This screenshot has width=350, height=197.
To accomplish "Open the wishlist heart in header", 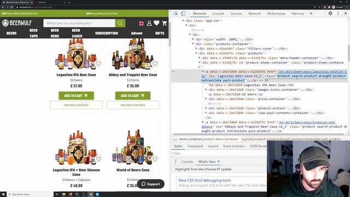I will point(156,23).
